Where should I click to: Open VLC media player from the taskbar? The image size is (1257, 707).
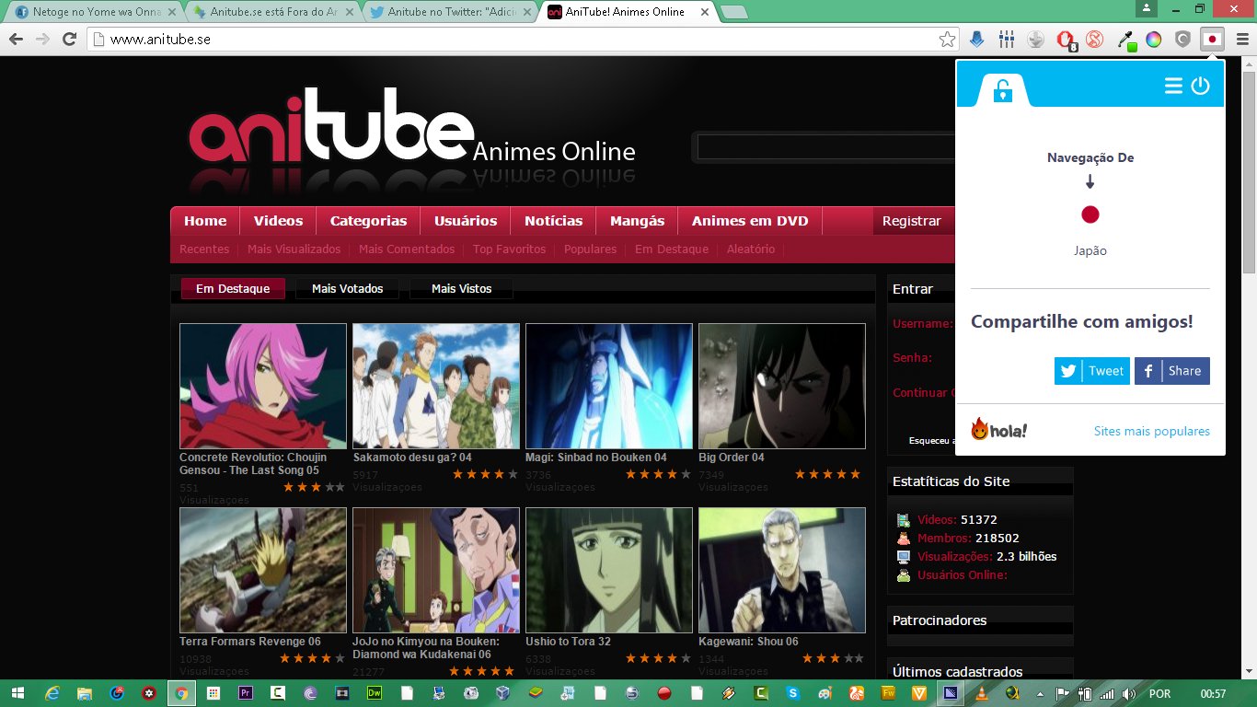(982, 693)
